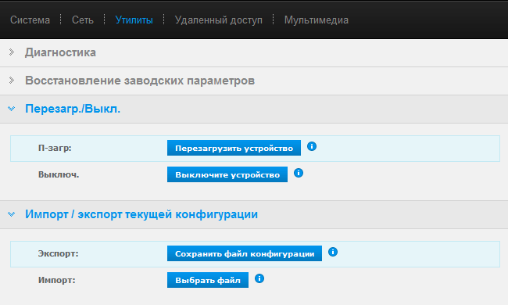Image resolution: width=508 pixels, height=305 pixels.
Task: Click Перезагрузить устройство button
Action: [x=234, y=148]
